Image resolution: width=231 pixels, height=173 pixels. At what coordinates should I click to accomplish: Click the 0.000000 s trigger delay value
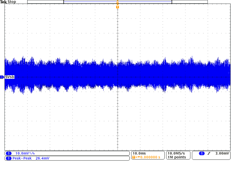coord(150,157)
